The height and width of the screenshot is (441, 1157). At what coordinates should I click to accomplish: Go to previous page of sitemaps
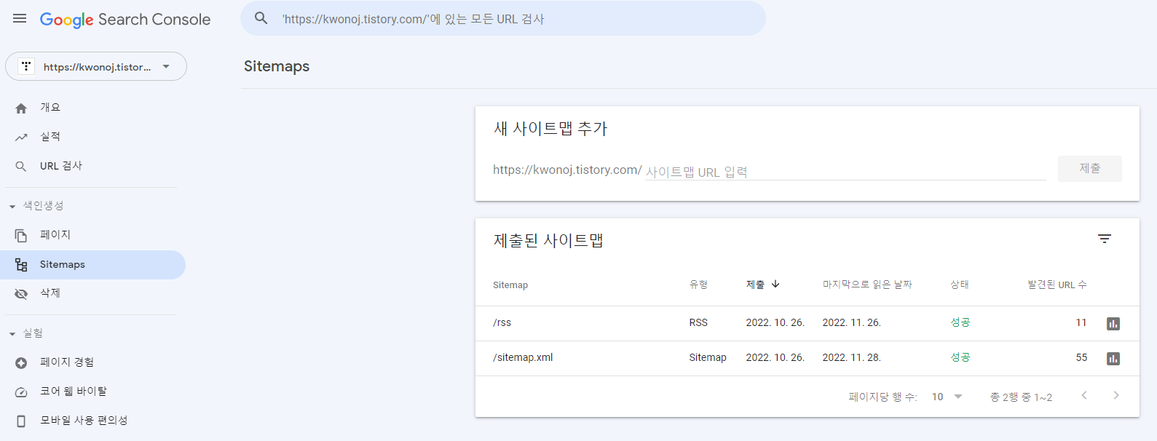click(x=1084, y=395)
